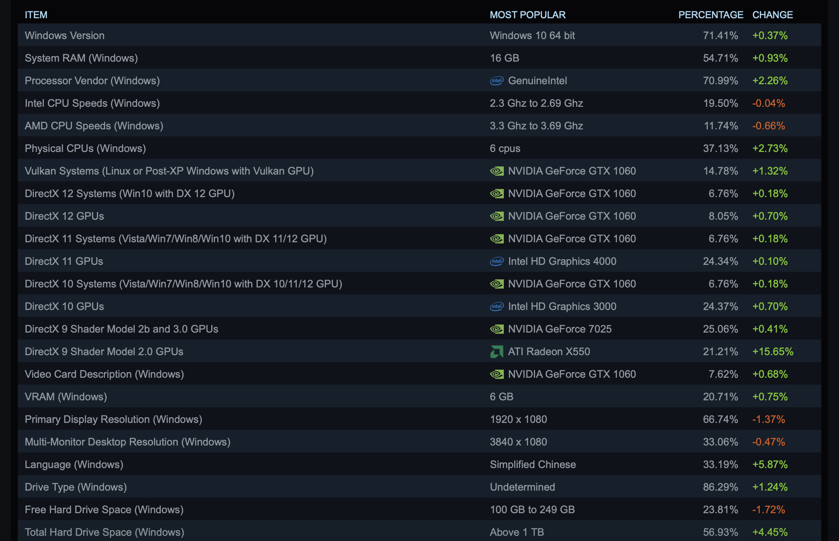
Task: Click NVIDIA icon in the DirectX 12 GPUs row
Action: pos(496,216)
